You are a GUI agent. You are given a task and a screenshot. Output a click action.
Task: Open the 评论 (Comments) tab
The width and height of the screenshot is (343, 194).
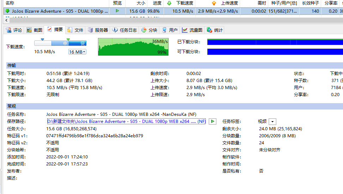point(14,30)
